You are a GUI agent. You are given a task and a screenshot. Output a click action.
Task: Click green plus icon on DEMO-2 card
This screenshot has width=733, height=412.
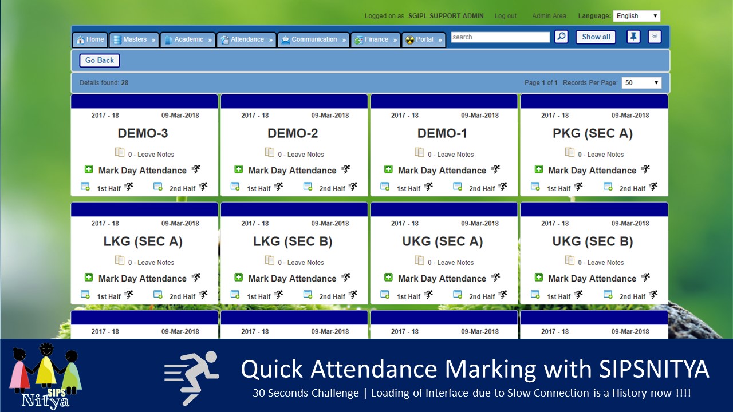239,169
